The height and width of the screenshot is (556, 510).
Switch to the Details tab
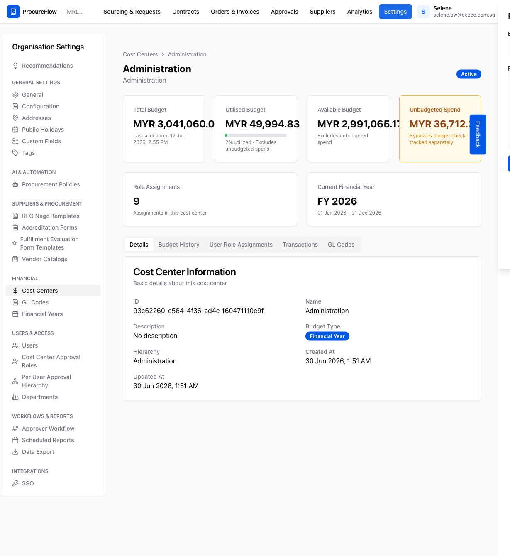139,245
